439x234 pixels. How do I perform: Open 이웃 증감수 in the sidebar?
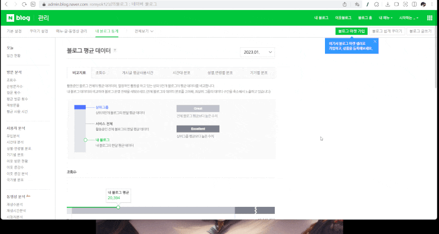15,167
